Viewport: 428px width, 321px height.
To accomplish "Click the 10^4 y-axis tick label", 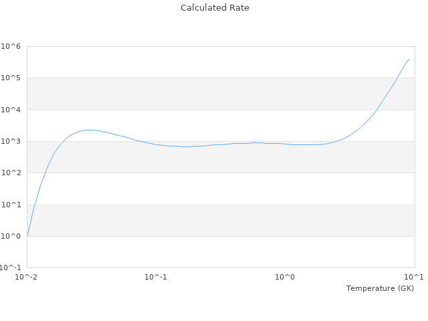I will [11, 110].
